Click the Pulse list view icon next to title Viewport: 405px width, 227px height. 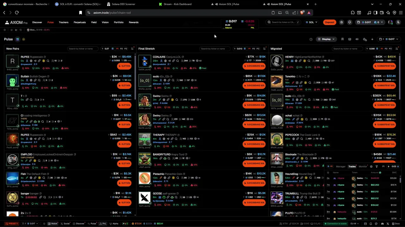coord(17,39)
